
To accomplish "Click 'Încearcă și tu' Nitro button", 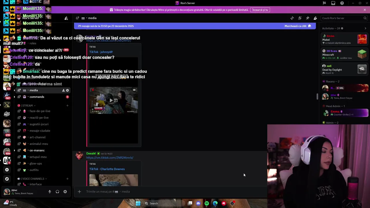I will (260, 10).
